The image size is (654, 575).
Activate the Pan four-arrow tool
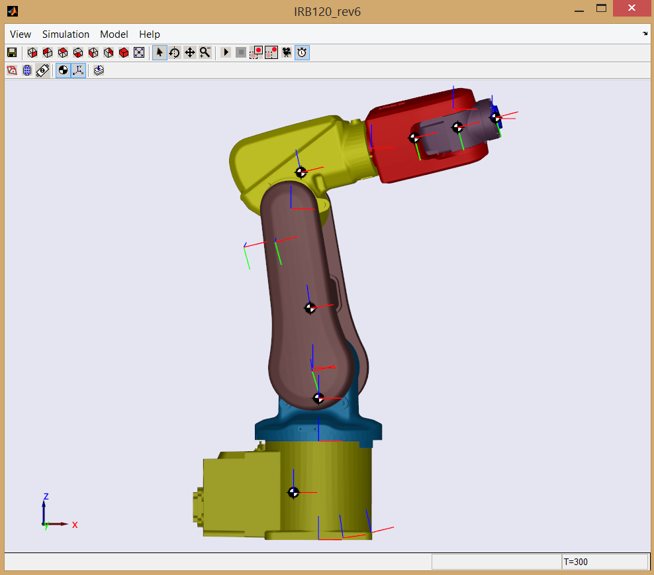(x=190, y=52)
